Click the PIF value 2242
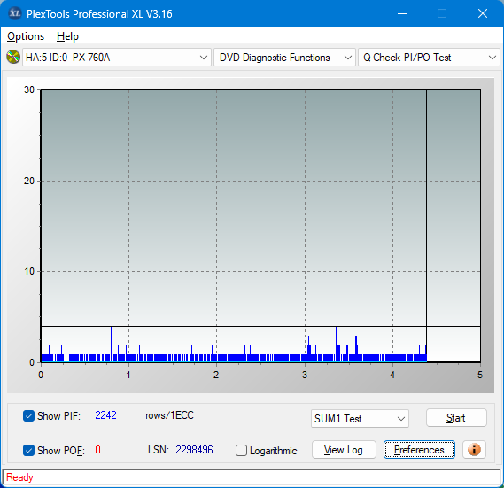Screen dimensions: 504x488 tap(105, 415)
